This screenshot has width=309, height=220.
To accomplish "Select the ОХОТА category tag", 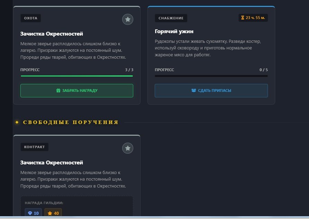I will pos(30,18).
